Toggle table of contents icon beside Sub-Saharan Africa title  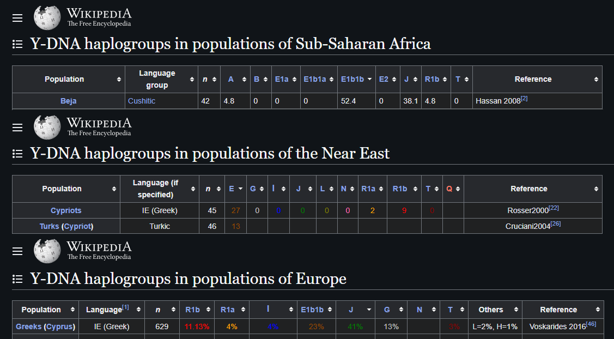click(17, 44)
